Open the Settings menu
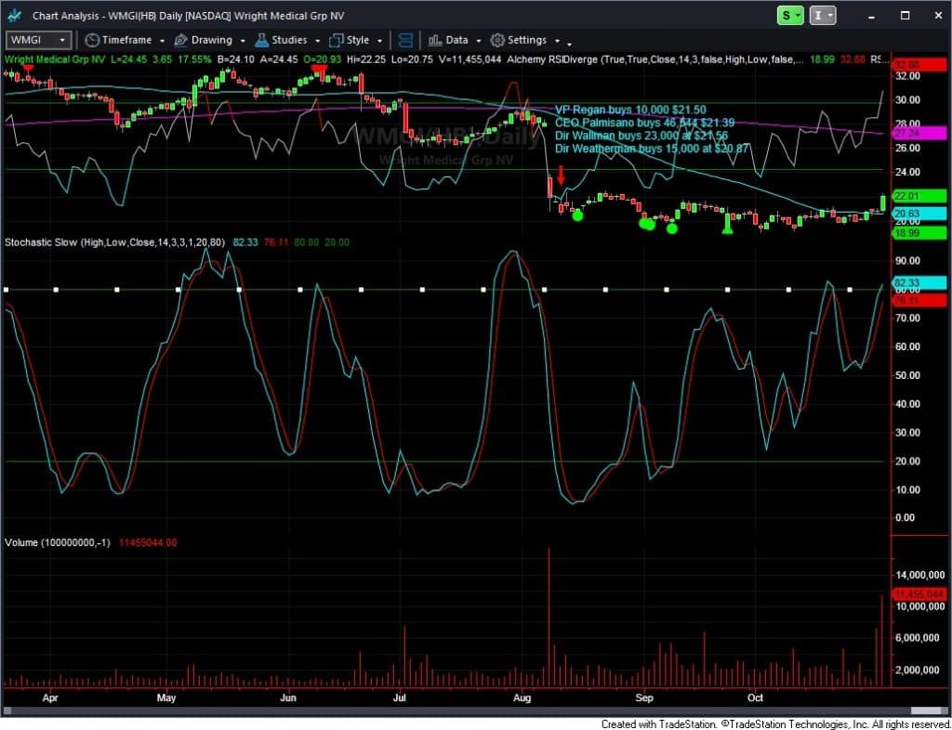The width and height of the screenshot is (952, 730). 526,40
